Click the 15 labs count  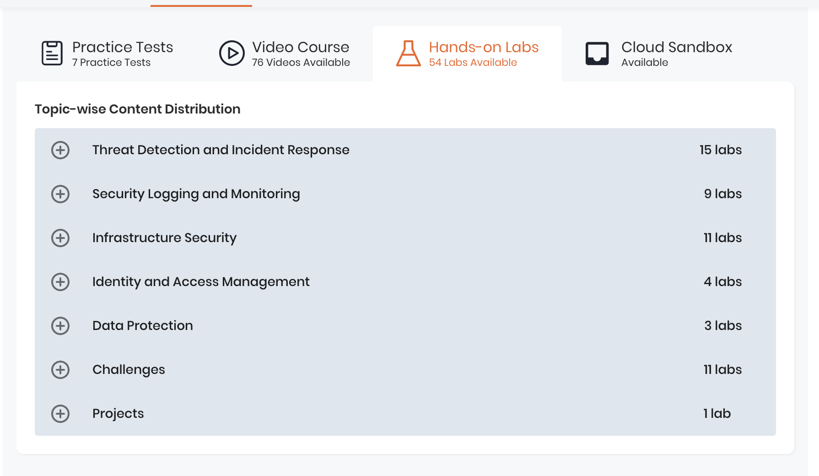[721, 150]
